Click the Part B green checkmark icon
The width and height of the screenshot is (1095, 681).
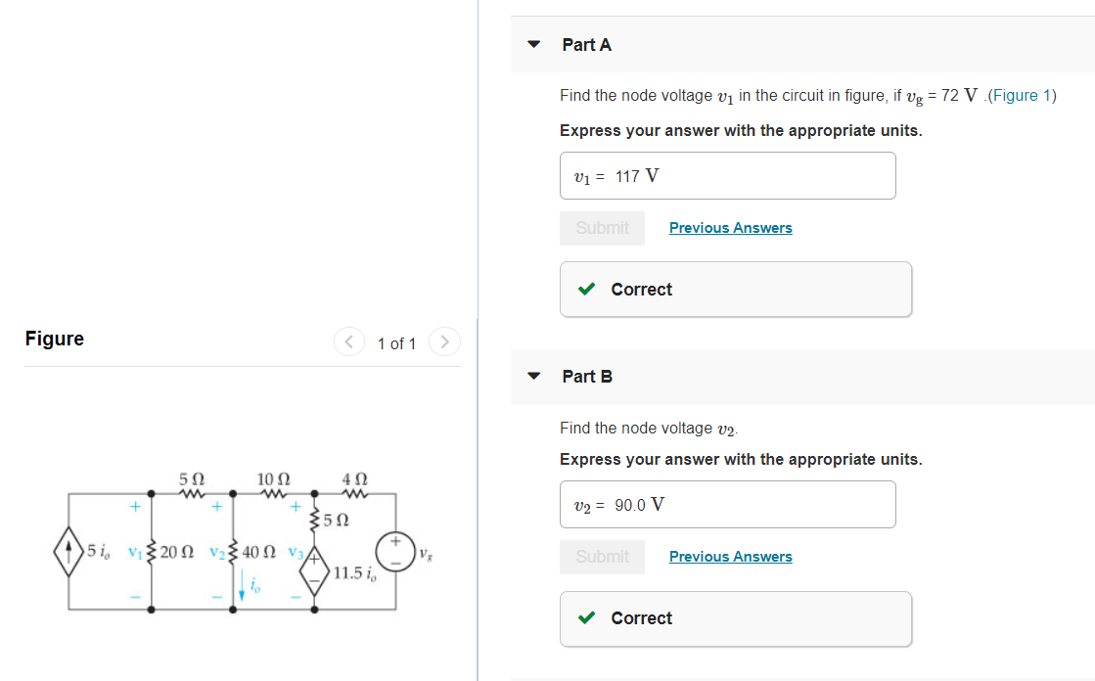tap(586, 617)
